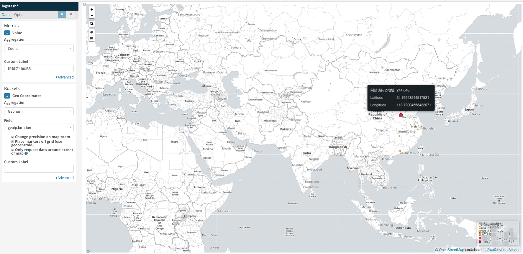Click the Cairo label on the map
The width and height of the screenshot is (523, 254).
(x=184, y=132)
